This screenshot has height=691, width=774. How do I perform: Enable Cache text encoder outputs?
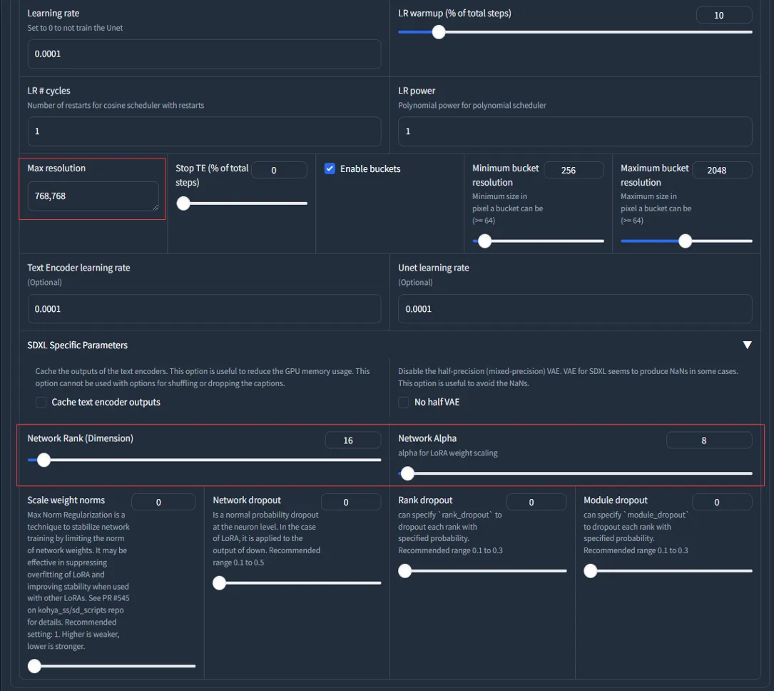coord(41,403)
